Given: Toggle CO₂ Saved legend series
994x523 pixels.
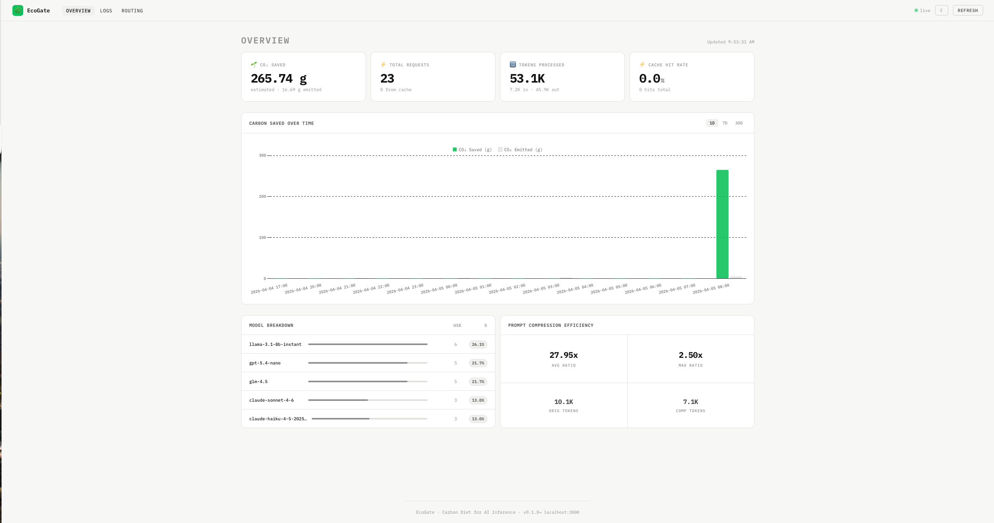Looking at the screenshot, I should point(472,150).
